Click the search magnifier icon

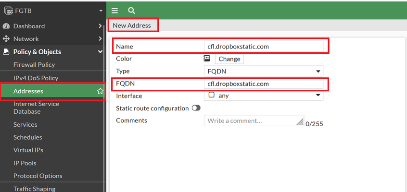pos(132,11)
